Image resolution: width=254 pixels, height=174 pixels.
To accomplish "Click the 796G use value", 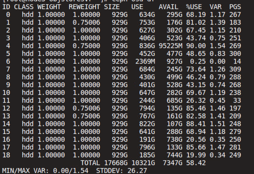I will click(x=147, y=147).
